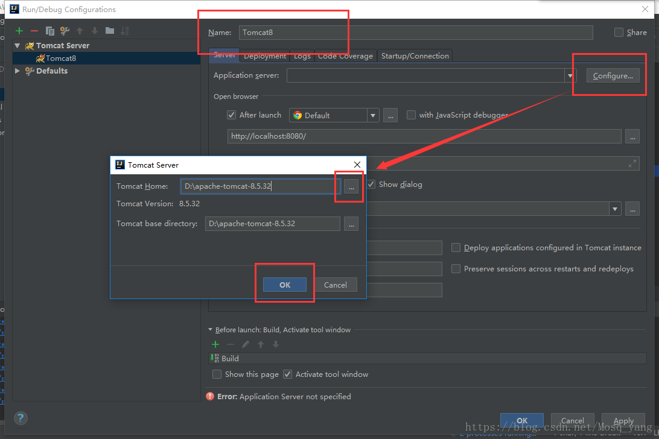Select Build task in before launch list
Viewport: 659px width, 439px height.
coord(427,358)
